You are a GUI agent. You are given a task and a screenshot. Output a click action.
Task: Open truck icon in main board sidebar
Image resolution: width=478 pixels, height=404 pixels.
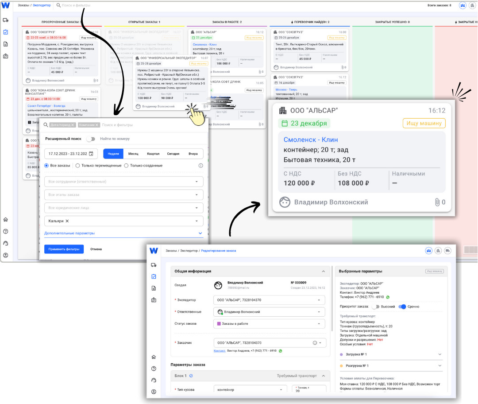pos(5,20)
